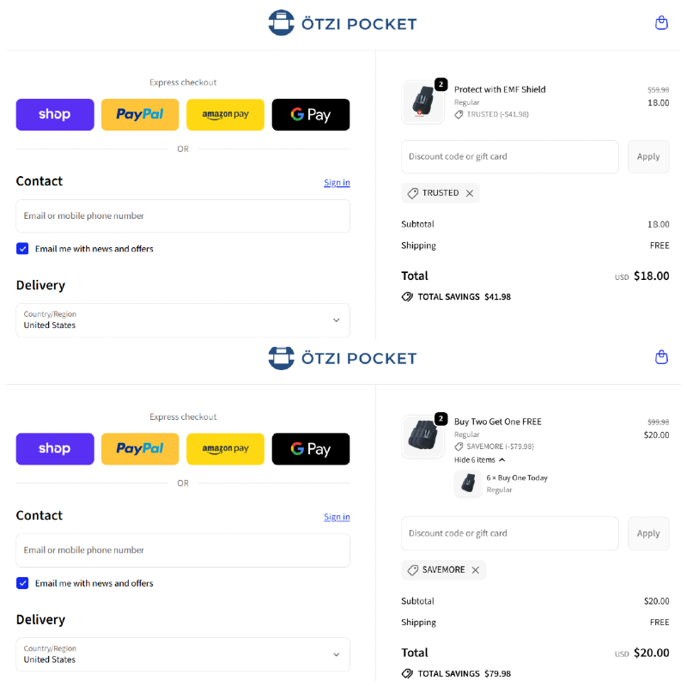Collapse the 'Hide 6 items' list

coord(479,460)
